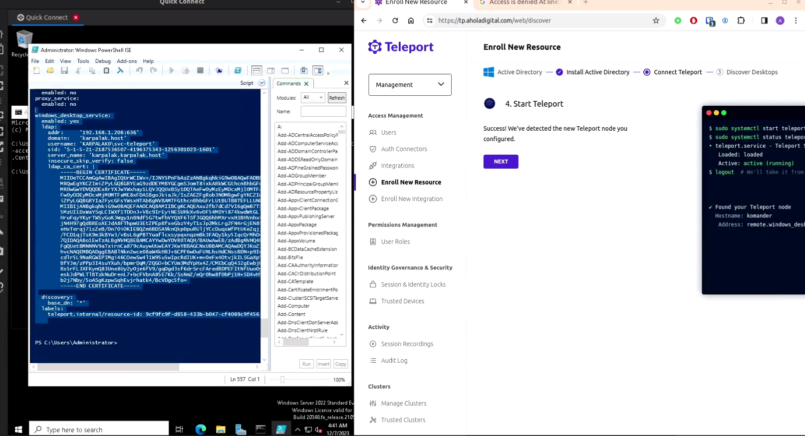Open the browser tab search dropdown
The width and height of the screenshot is (805, 436).
(363, 2)
